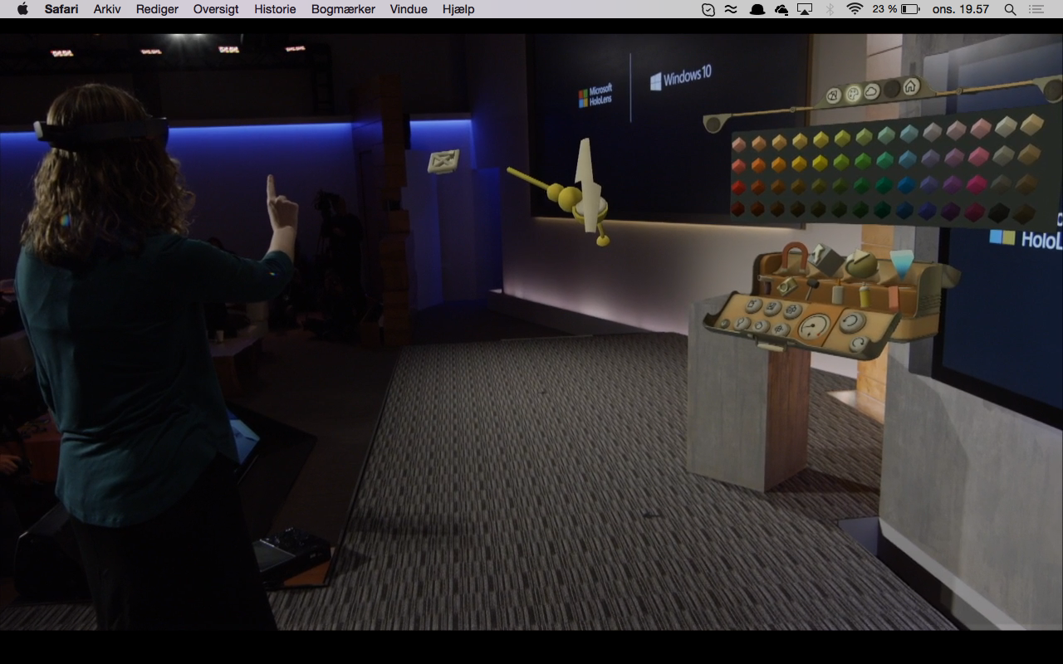Click the mountain landscape icon on the bar
Image resolution: width=1063 pixels, height=664 pixels.
pos(833,97)
